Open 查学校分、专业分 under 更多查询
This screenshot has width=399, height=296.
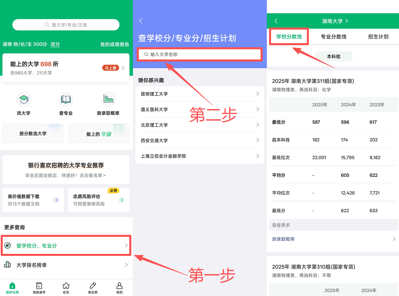coord(66,245)
